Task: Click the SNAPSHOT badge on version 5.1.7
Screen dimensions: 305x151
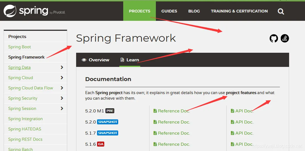Action: coord(108,133)
